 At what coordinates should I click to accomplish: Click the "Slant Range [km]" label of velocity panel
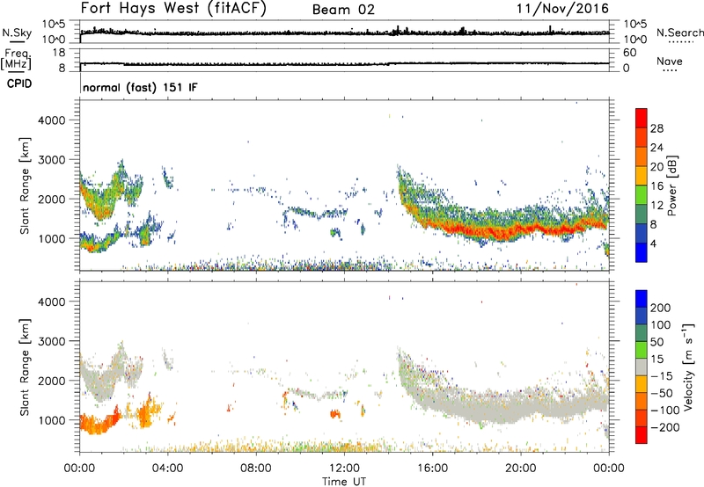[x=25, y=367]
